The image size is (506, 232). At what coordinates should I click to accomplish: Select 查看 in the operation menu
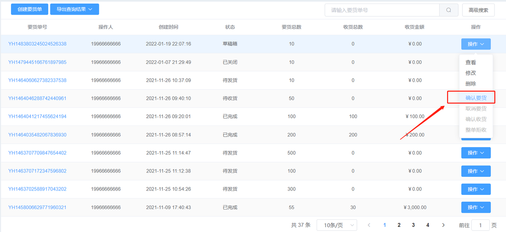coord(471,62)
